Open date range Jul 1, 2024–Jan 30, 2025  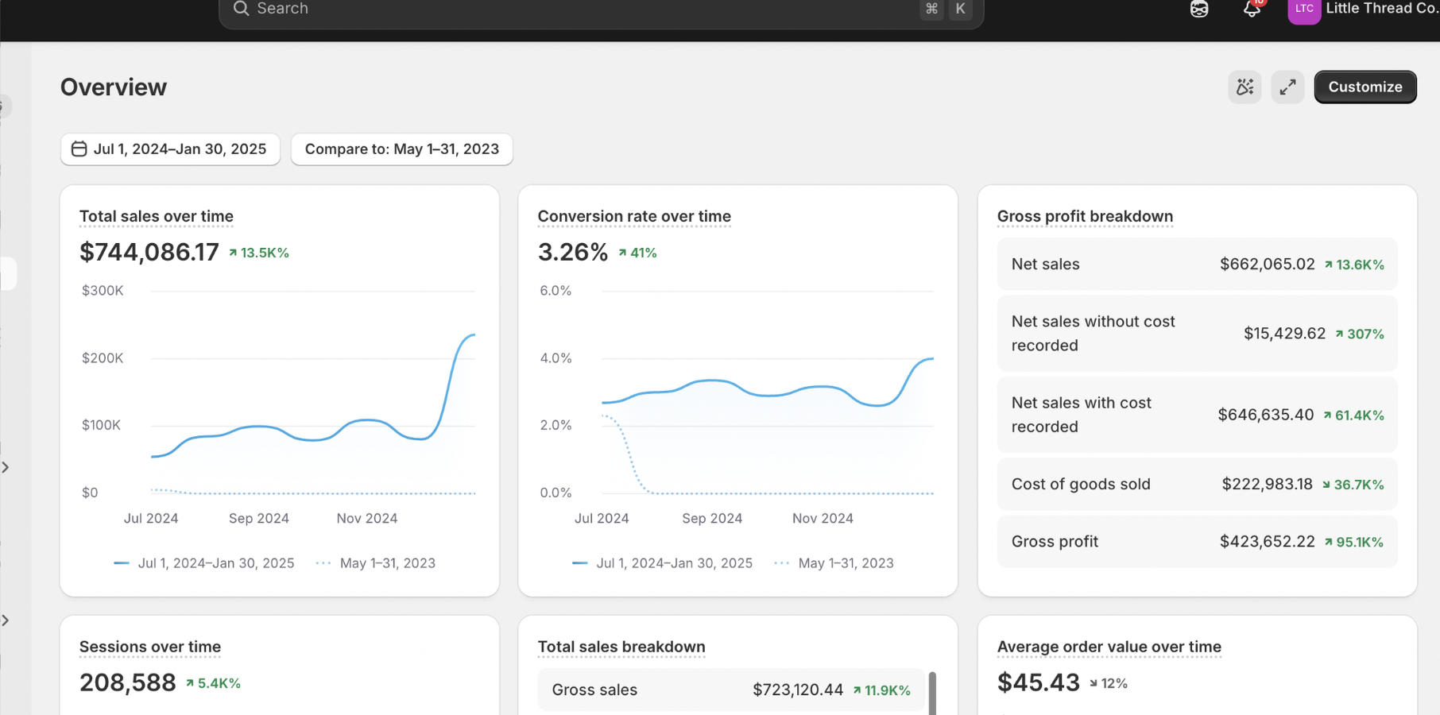(x=170, y=149)
